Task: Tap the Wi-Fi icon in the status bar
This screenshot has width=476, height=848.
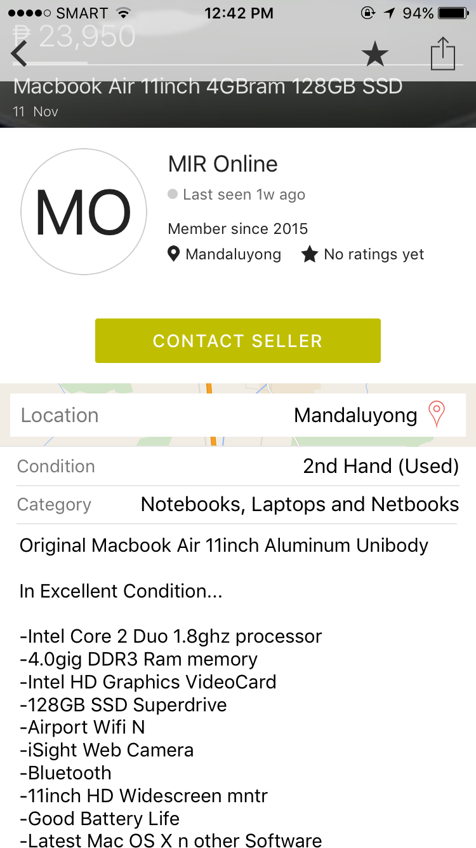Action: (x=124, y=13)
